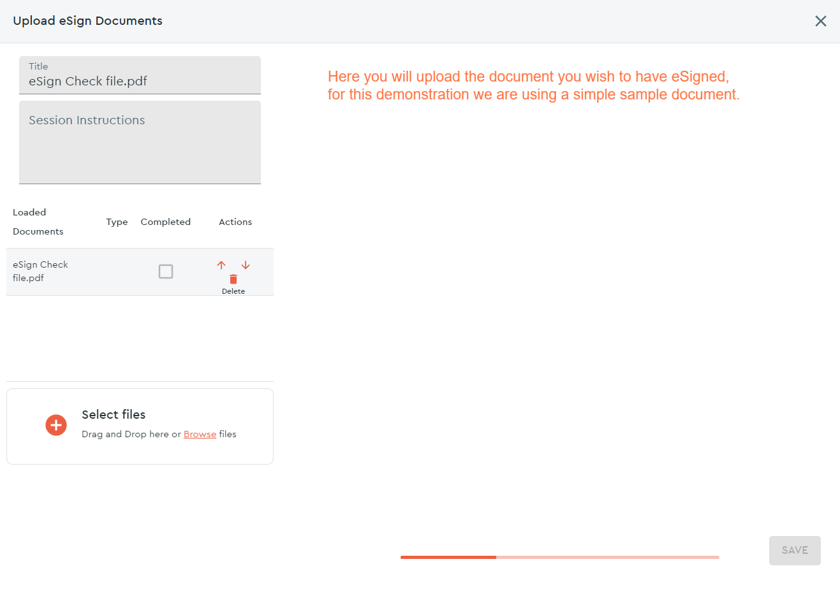
Task: Delete the eSign Check file.pdf document
Action: (233, 279)
